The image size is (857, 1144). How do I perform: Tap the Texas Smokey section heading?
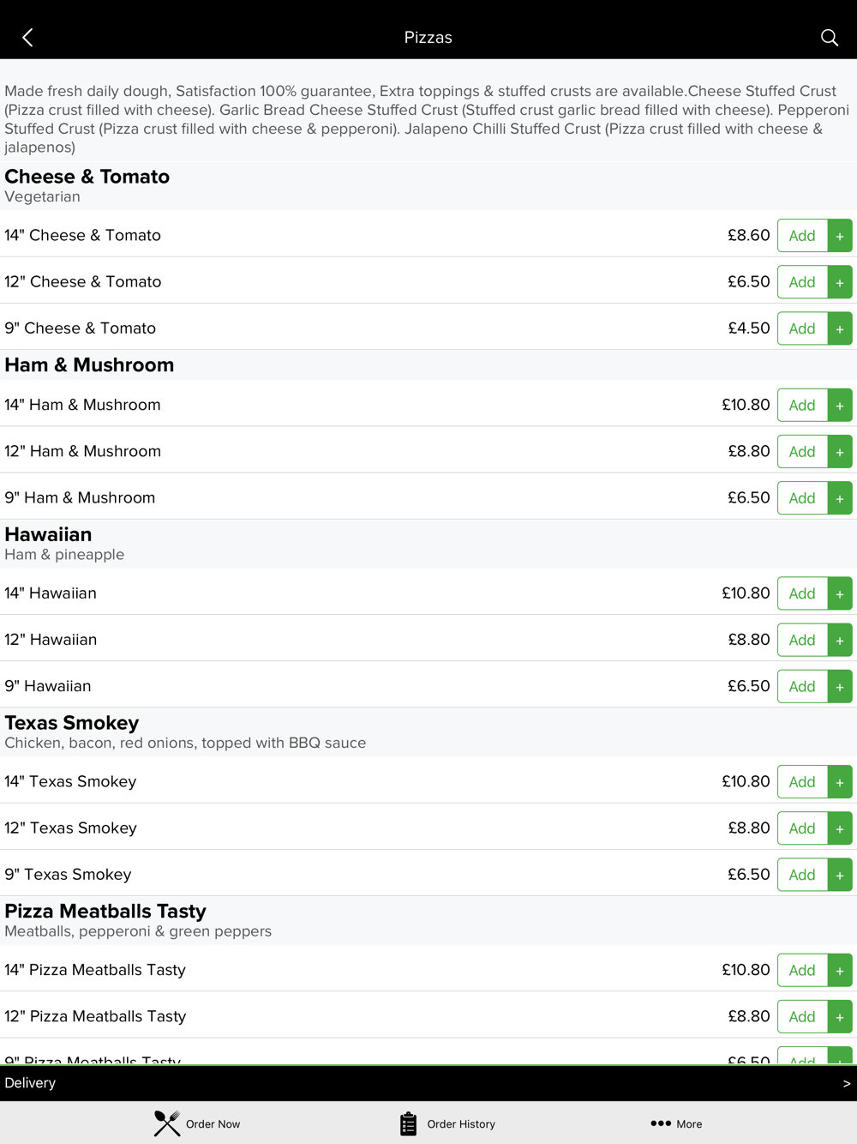[72, 723]
